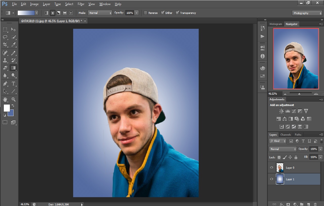Close the 6H7A5819 document tab
The width and height of the screenshot is (324, 206).
[85, 21]
